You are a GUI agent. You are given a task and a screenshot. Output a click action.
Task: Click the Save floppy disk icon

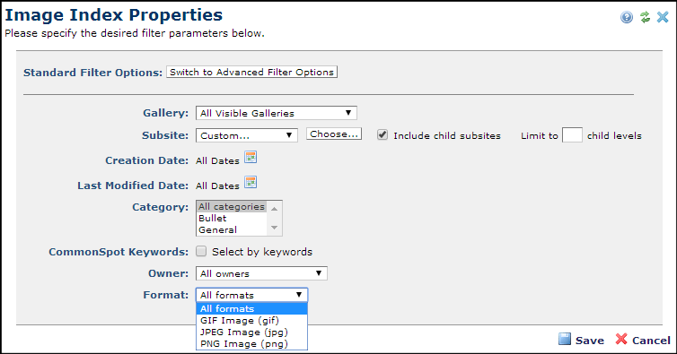[x=564, y=339]
